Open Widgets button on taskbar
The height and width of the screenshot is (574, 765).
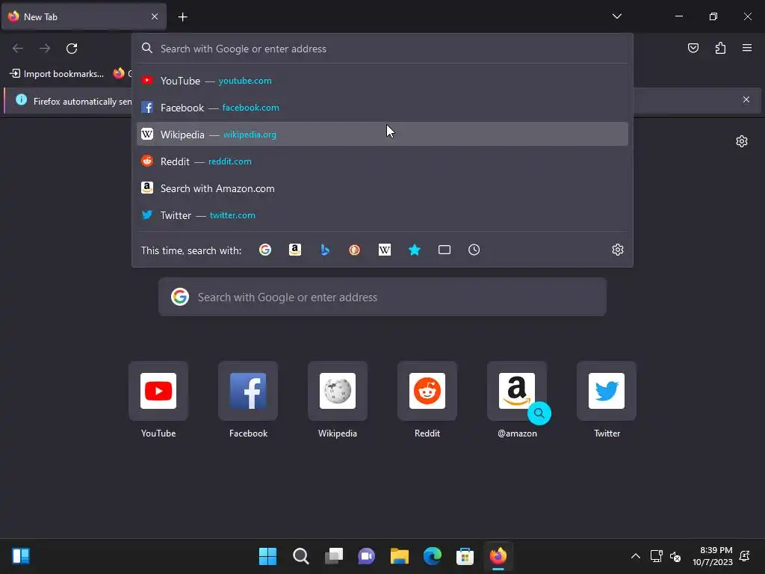[x=21, y=556]
